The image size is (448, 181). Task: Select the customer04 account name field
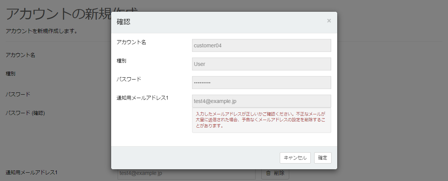pyautogui.click(x=261, y=45)
